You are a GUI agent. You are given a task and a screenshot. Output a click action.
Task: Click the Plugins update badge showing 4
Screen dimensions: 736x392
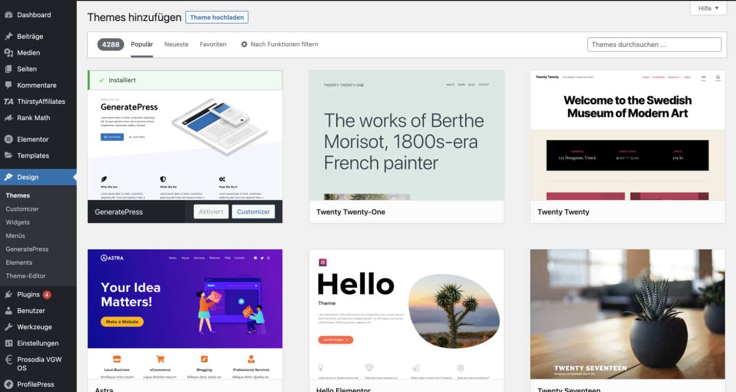click(x=47, y=294)
